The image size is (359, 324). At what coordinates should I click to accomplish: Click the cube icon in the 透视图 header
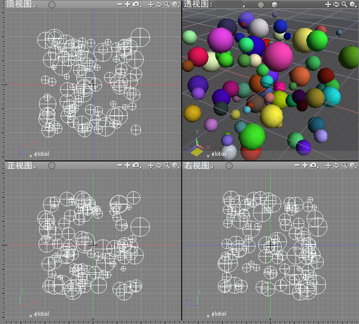(275, 5)
